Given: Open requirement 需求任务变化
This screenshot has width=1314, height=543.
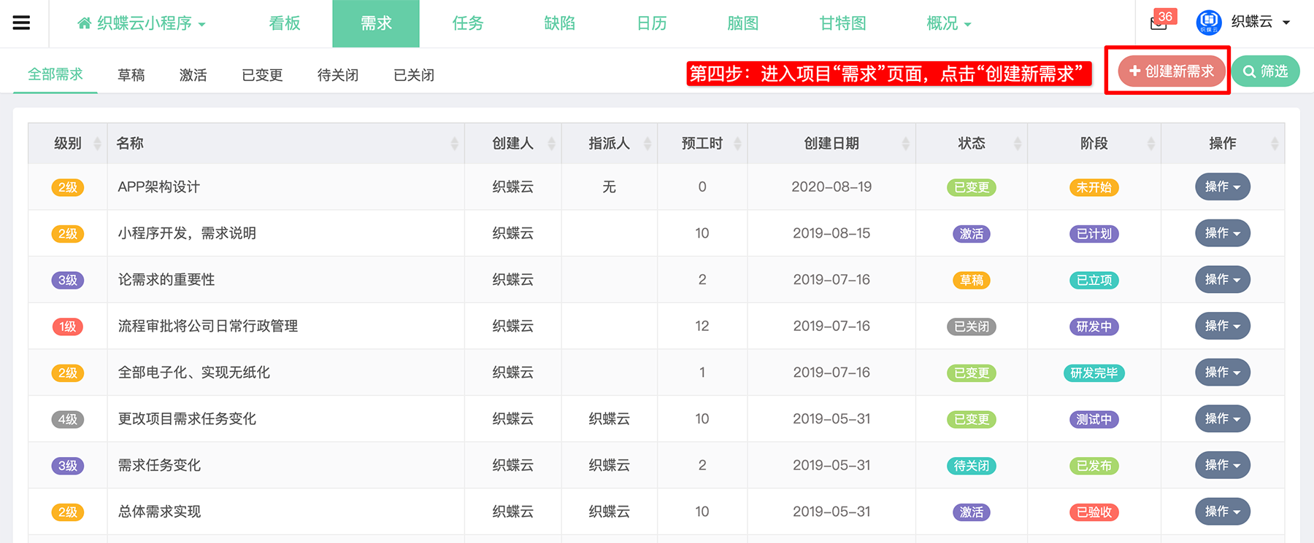Looking at the screenshot, I should (159, 465).
